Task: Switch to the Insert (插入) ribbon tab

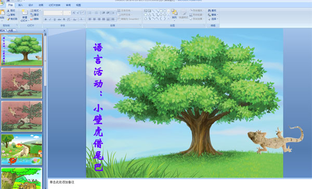Action: pos(20,5)
